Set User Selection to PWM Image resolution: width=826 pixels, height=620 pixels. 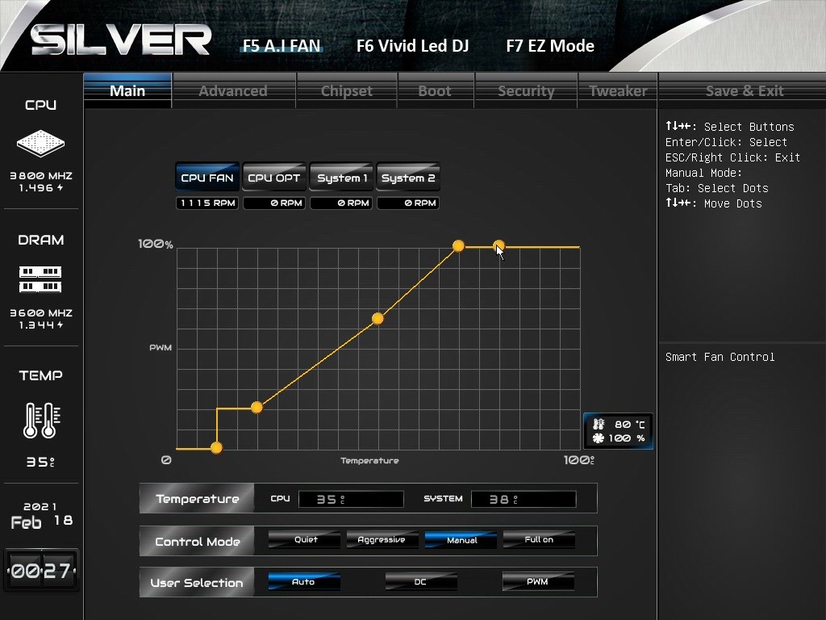[x=538, y=581]
